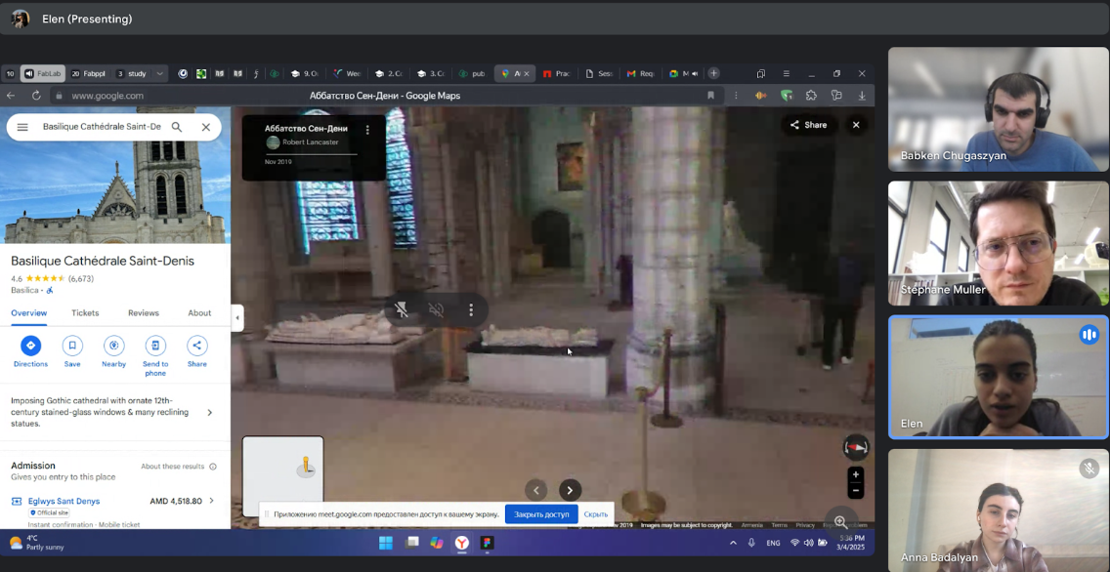Click the compass in Street View
This screenshot has width=1110, height=572.
point(856,447)
